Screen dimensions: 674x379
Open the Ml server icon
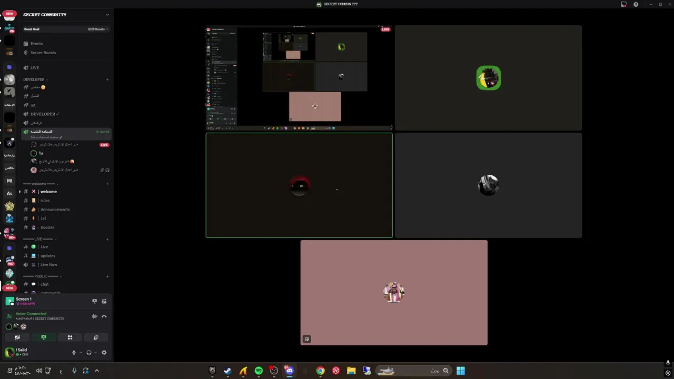(9, 181)
